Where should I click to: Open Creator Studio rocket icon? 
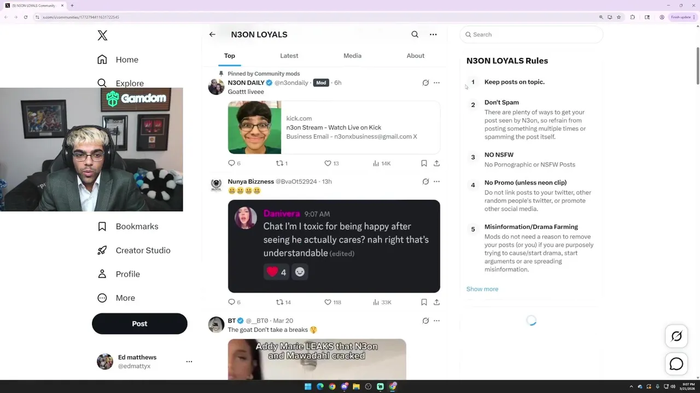(x=102, y=250)
